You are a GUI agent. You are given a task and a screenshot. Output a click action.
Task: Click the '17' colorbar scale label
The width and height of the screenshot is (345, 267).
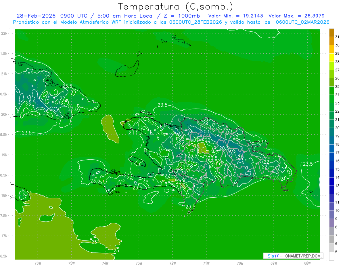(x=337, y=153)
